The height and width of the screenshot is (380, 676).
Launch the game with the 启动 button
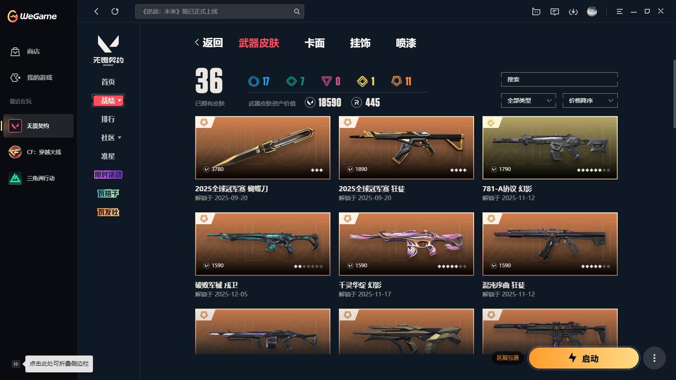584,358
